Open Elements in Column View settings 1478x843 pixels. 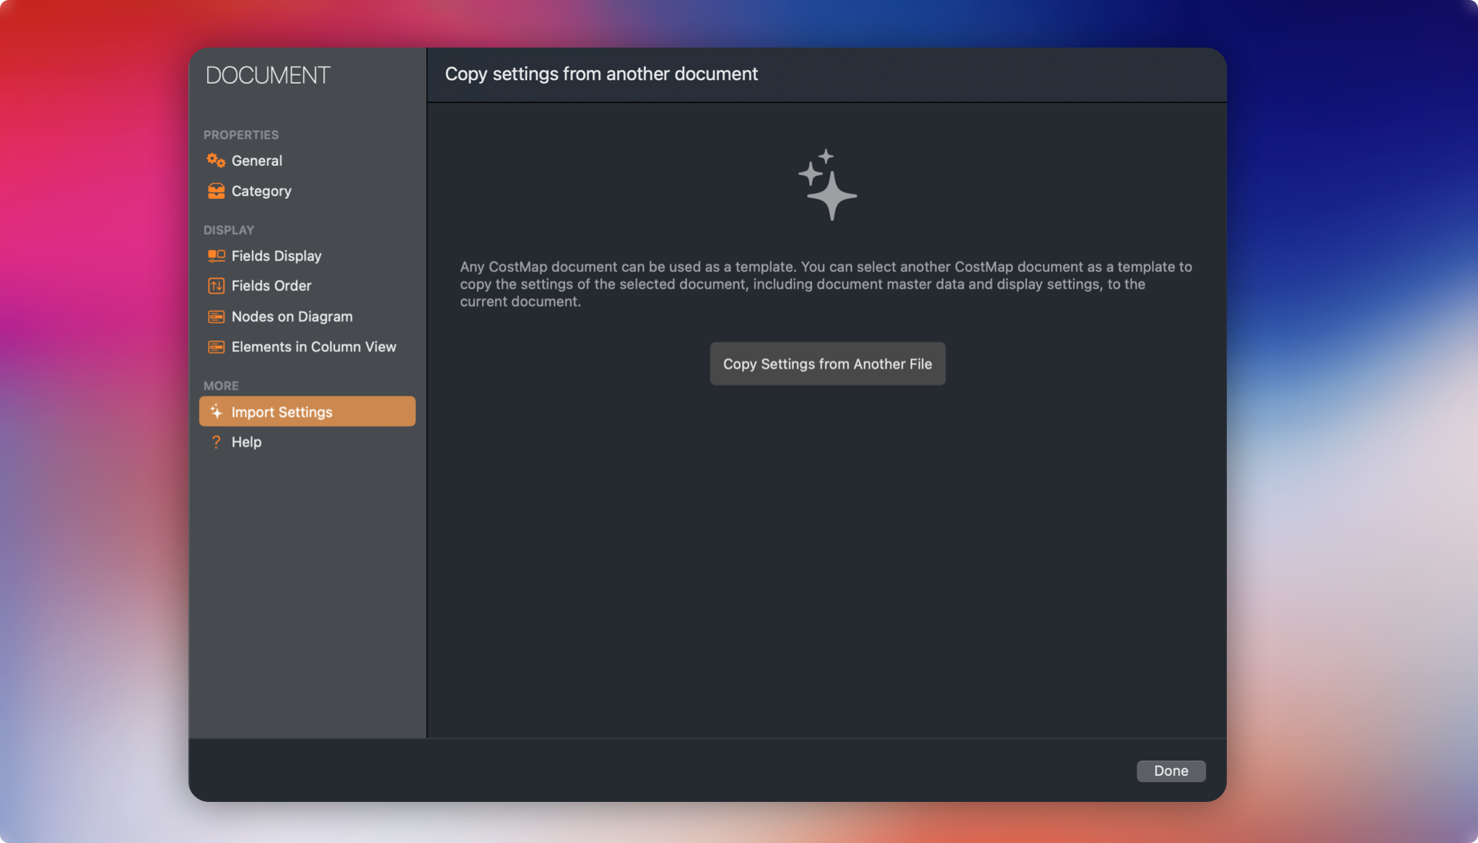[x=313, y=346]
